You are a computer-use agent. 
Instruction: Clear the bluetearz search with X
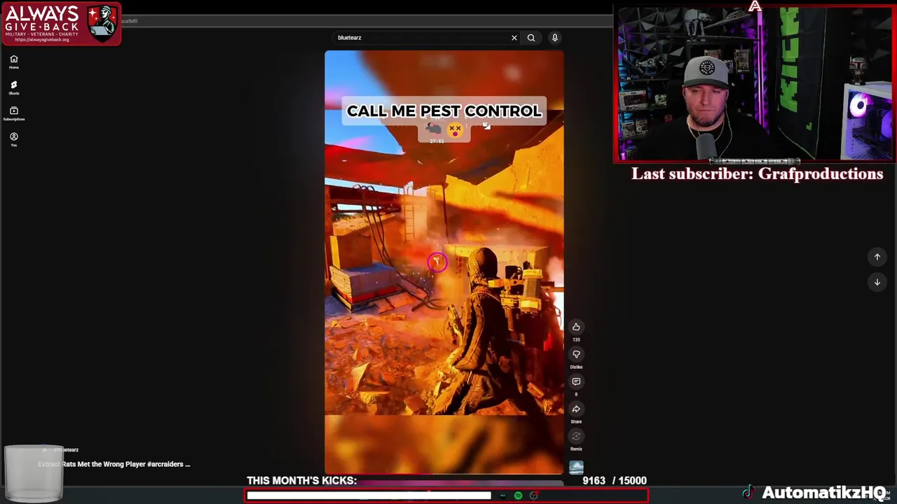coord(514,38)
